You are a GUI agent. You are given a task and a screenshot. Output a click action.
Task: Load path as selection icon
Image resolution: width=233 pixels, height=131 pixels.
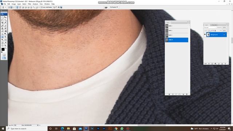pyautogui.click(x=176, y=94)
